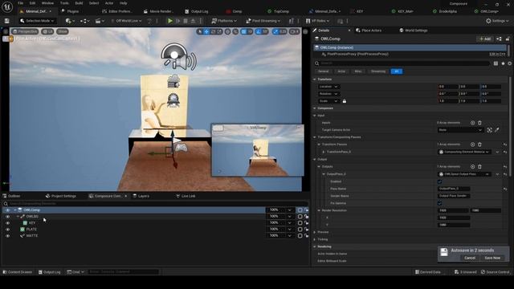The height and width of the screenshot is (289, 514).
Task: Open Target Camera Actor None dropdown
Action: (460, 130)
